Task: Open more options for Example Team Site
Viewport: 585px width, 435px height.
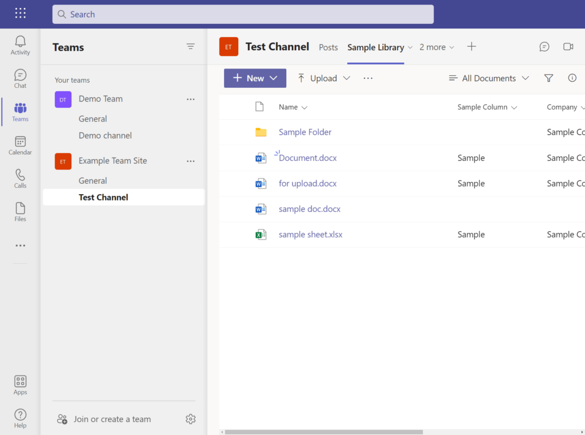Action: pos(191,161)
